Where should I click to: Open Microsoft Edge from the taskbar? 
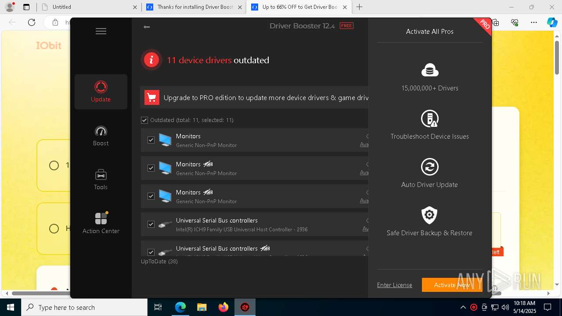pyautogui.click(x=180, y=308)
